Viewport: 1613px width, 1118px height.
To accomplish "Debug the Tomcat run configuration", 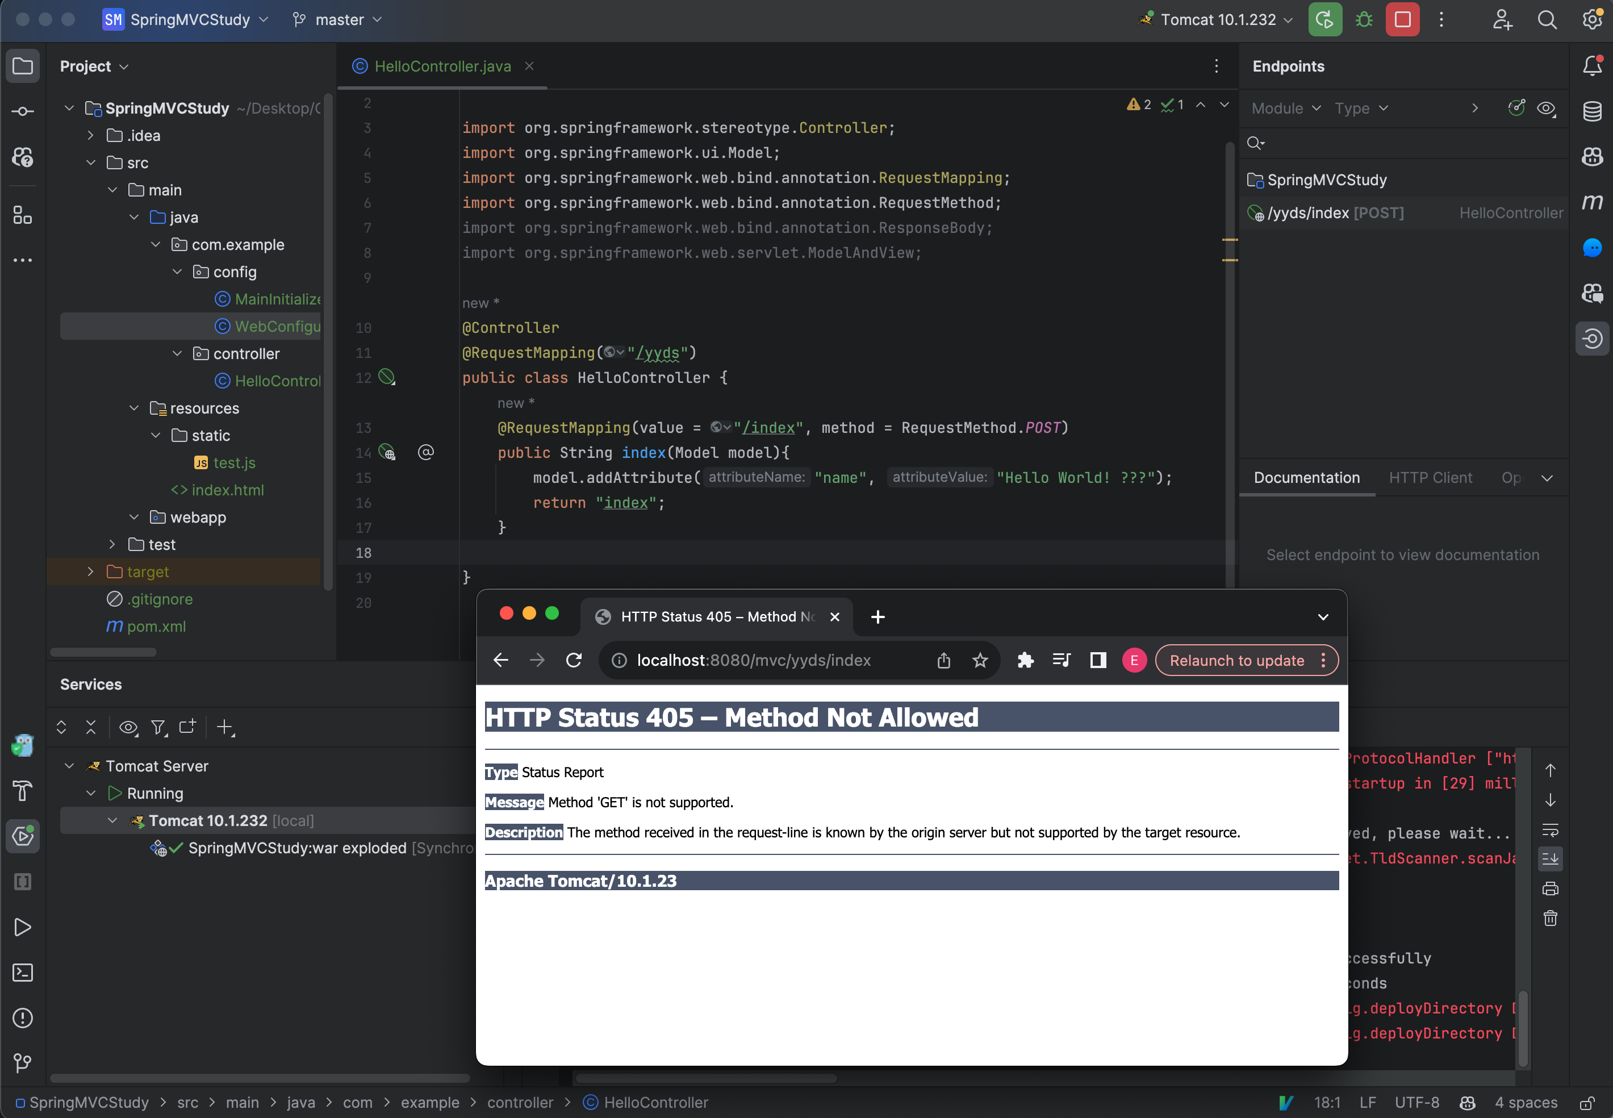I will click(1363, 20).
